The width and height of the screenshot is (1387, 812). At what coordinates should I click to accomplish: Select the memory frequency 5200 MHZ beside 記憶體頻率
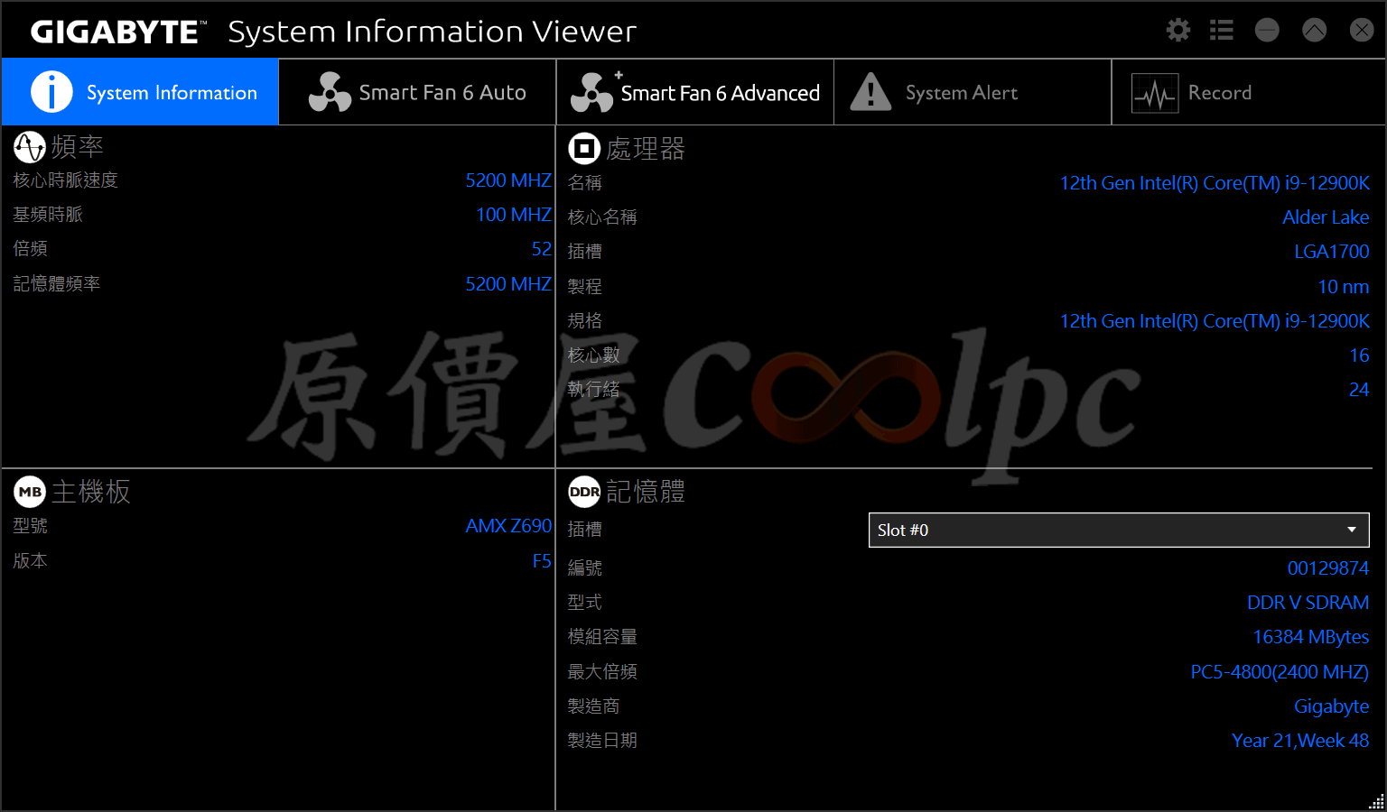508,284
